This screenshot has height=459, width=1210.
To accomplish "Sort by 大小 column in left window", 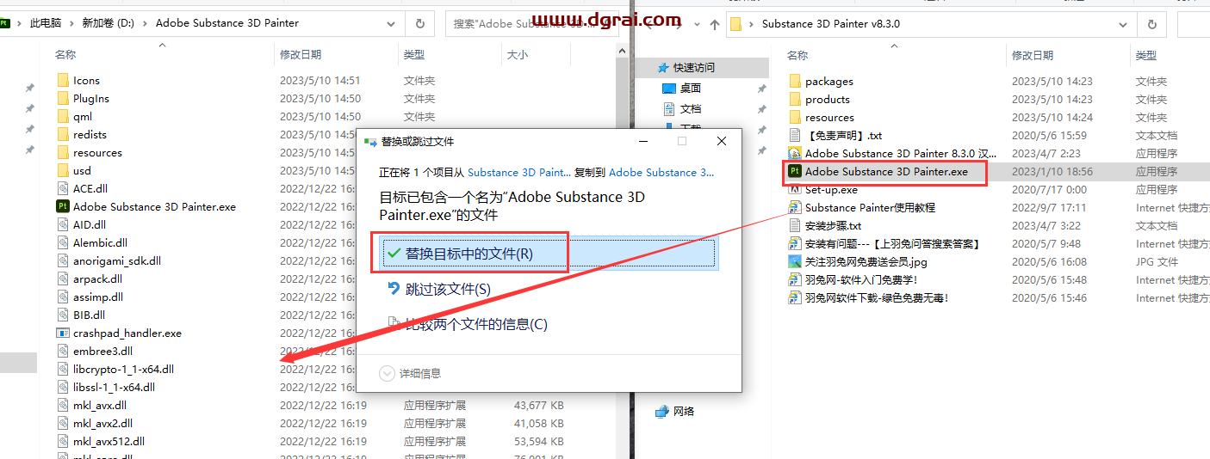I will pyautogui.click(x=518, y=54).
